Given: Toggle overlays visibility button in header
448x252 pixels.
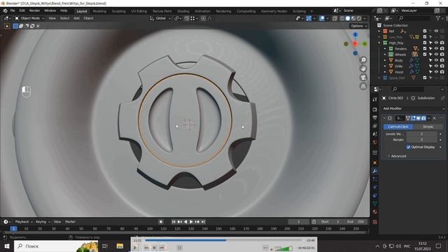Looking at the screenshot, I should click(322, 18).
